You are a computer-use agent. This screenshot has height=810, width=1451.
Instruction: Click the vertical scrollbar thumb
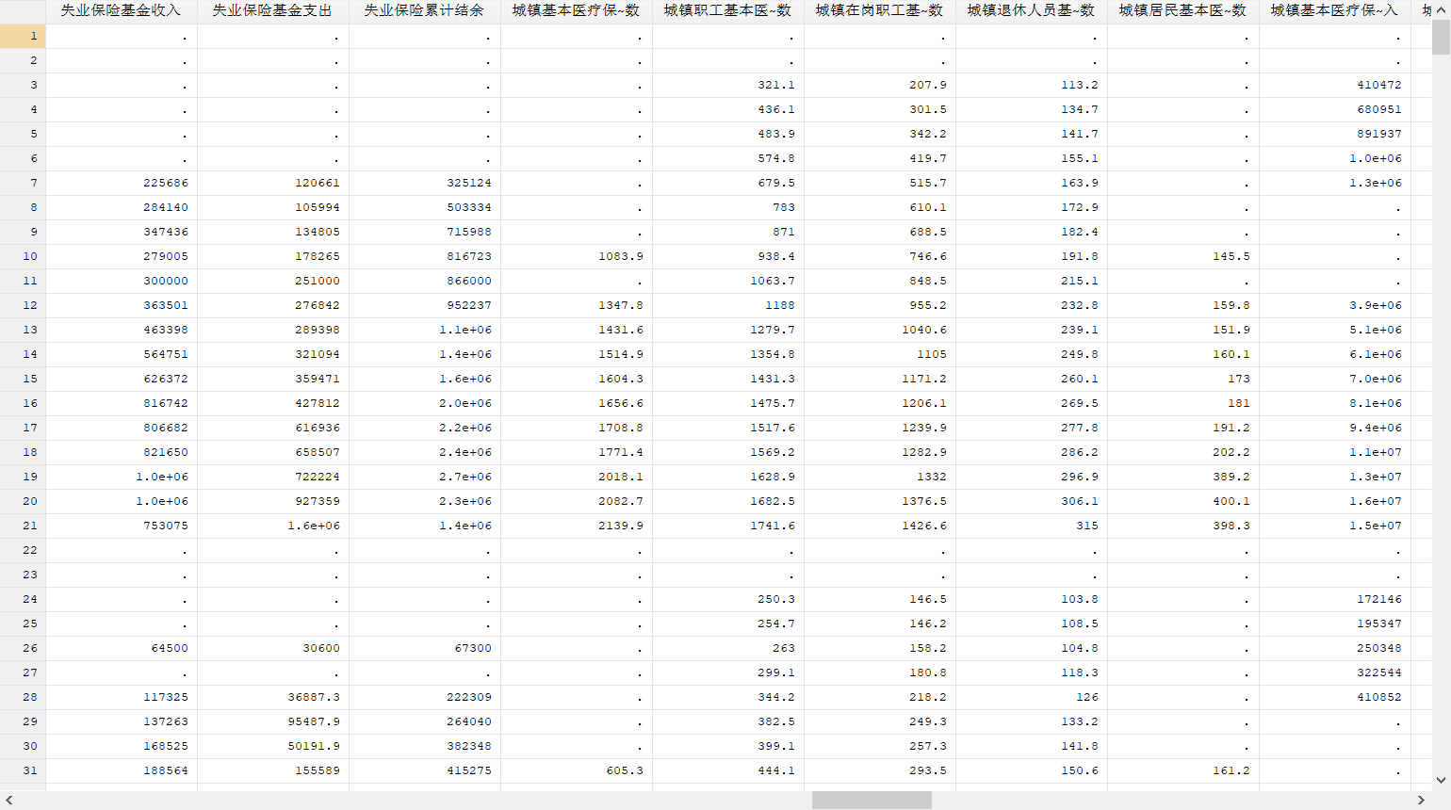pyautogui.click(x=1441, y=37)
